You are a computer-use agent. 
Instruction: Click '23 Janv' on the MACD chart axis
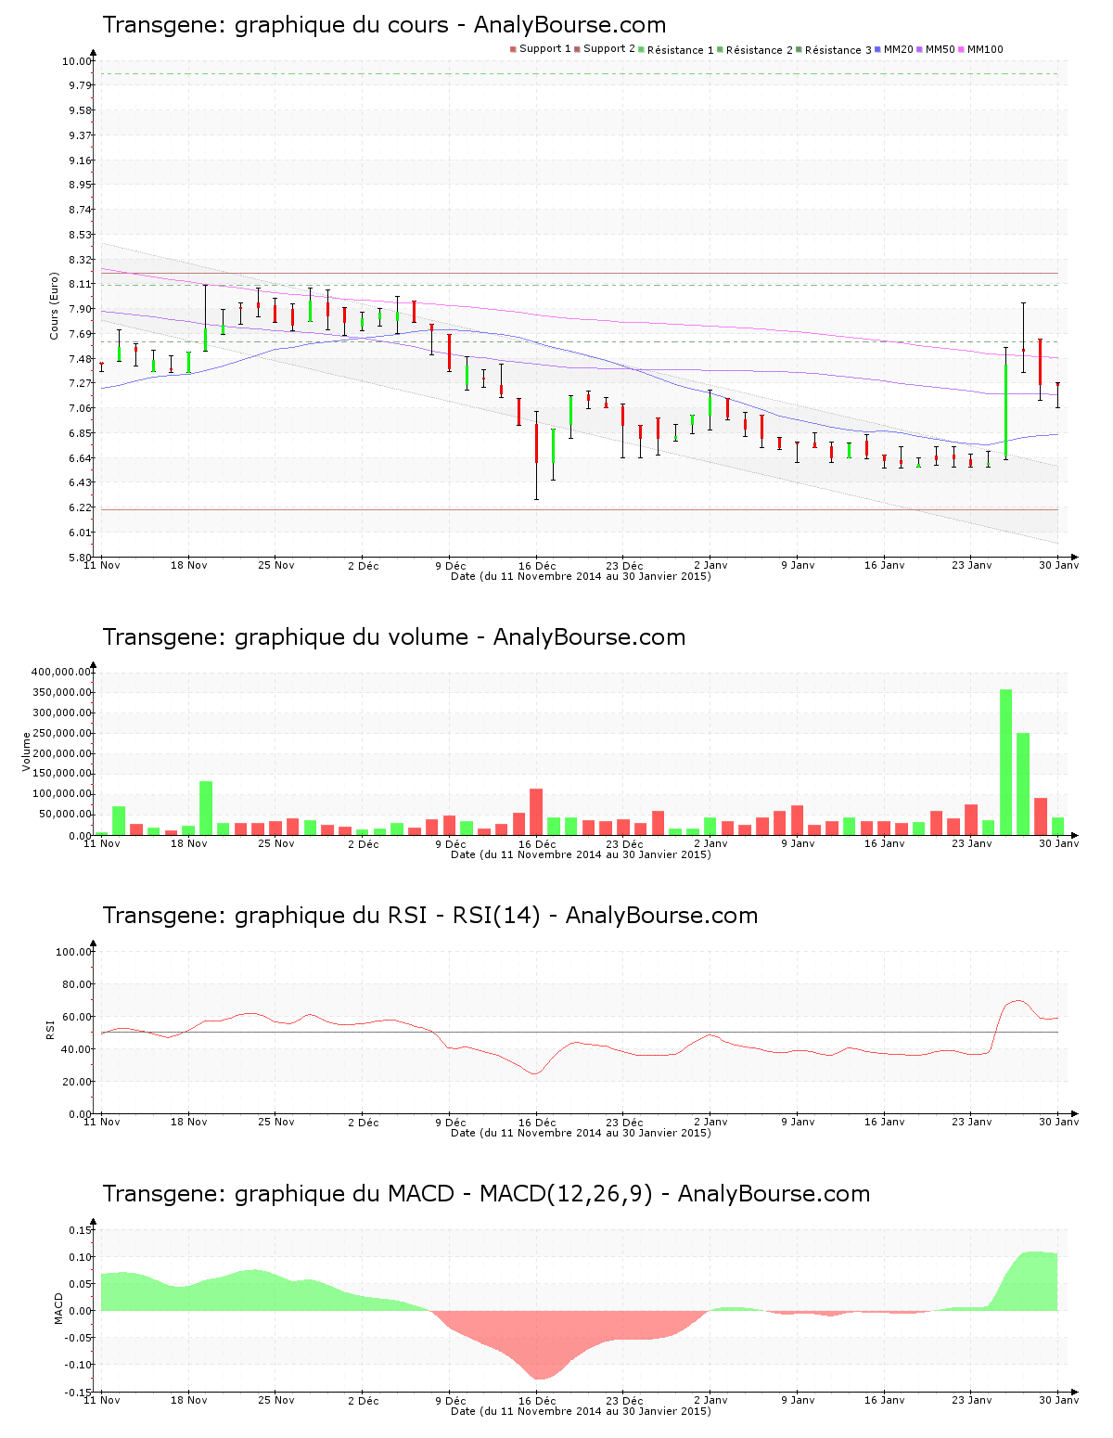coord(972,1401)
